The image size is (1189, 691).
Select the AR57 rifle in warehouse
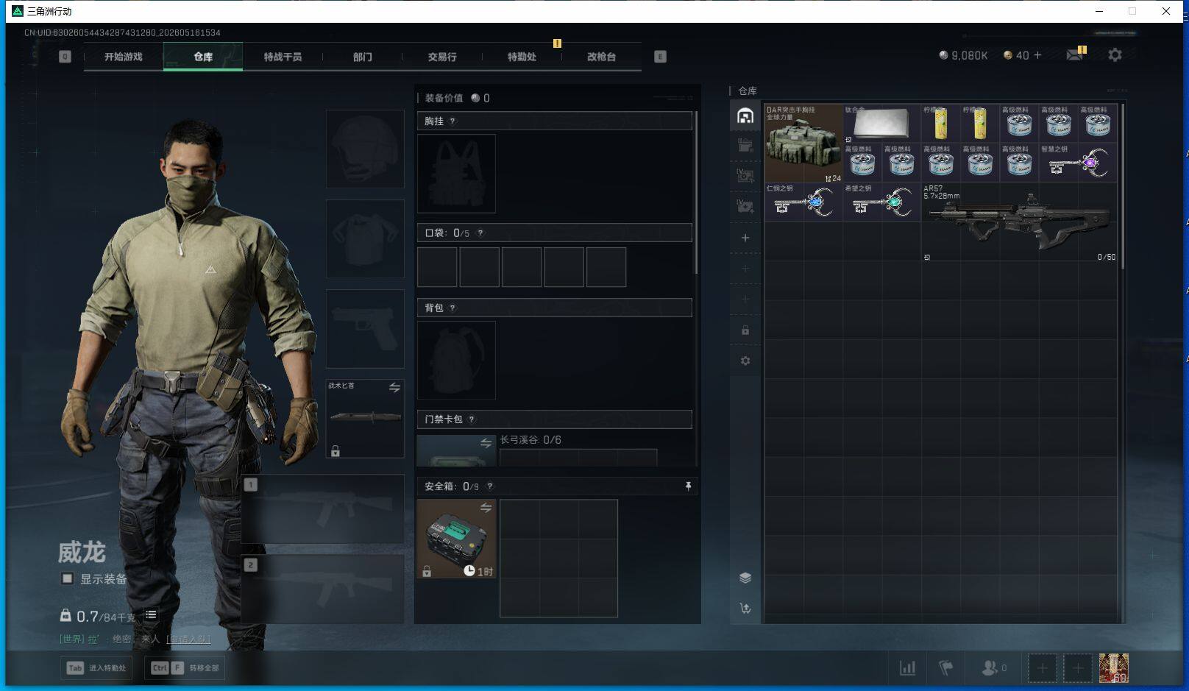pyautogui.click(x=1019, y=222)
